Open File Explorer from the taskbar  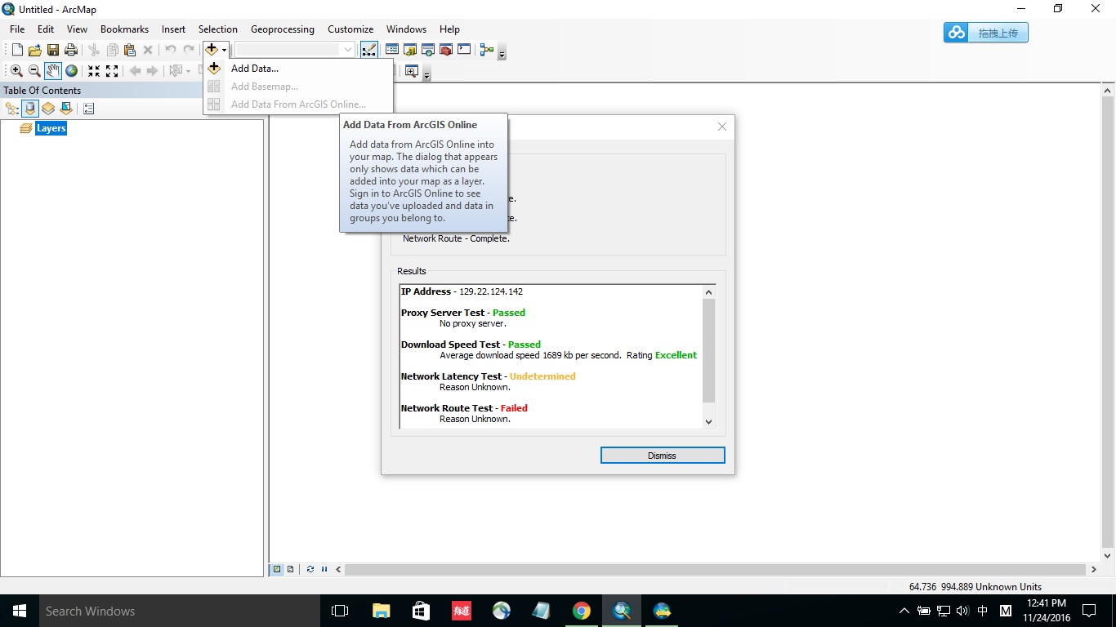[381, 611]
